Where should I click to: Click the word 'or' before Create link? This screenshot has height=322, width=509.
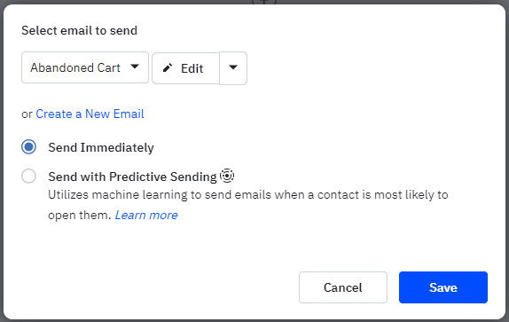27,114
